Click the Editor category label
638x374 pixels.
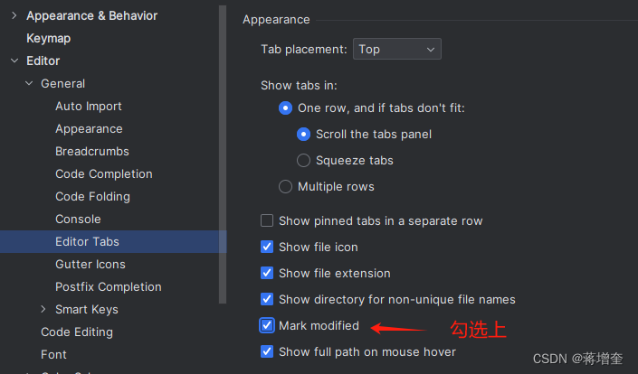43,61
